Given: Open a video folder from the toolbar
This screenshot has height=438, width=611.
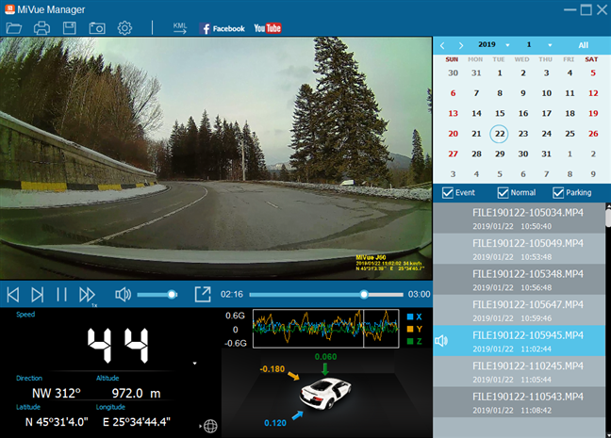Looking at the screenshot, I should 13,28.
